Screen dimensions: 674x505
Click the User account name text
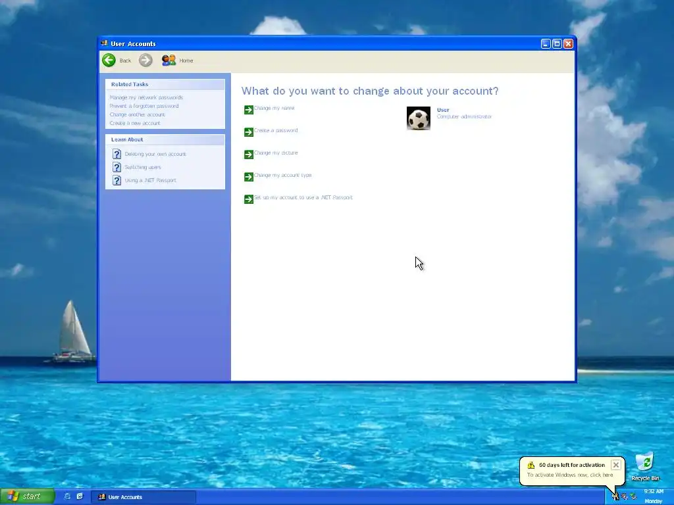443,110
